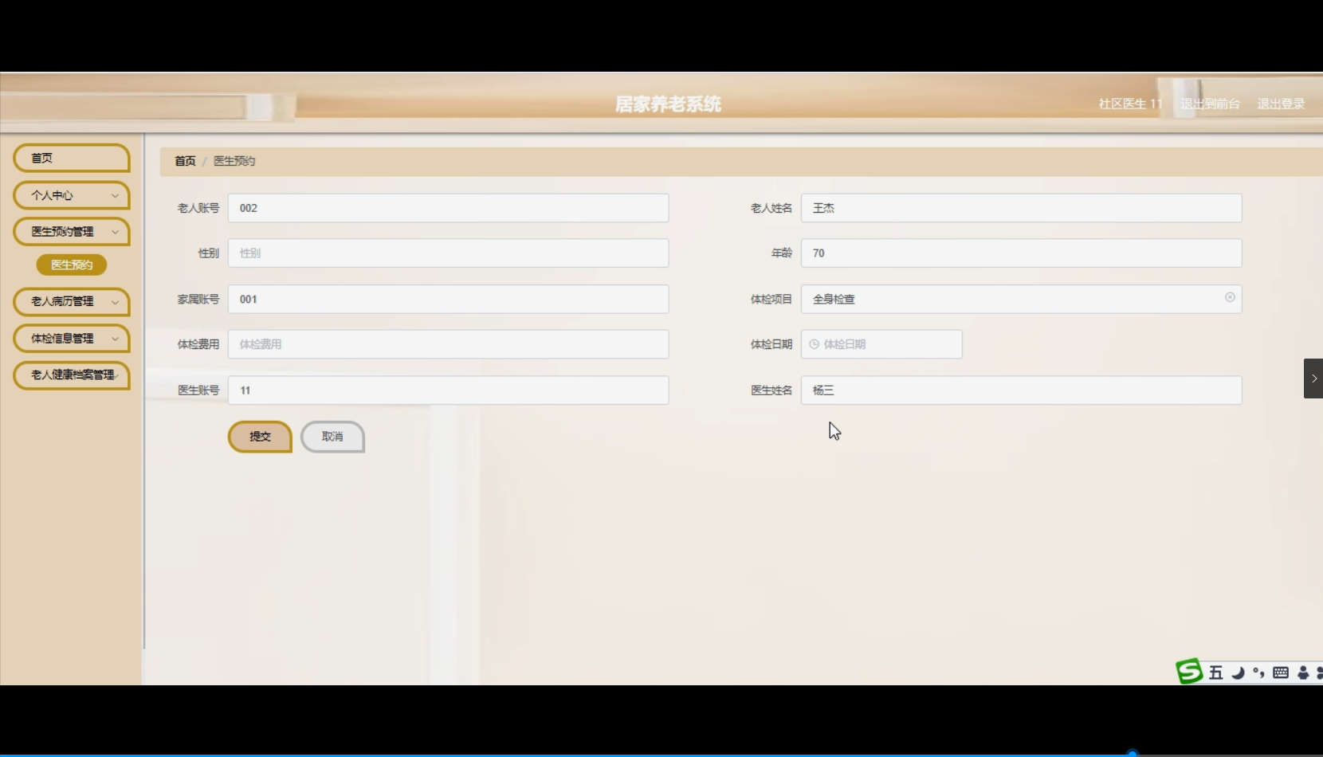Open the 体检项目 dropdown
This screenshot has width=1323, height=757.
coord(1021,299)
